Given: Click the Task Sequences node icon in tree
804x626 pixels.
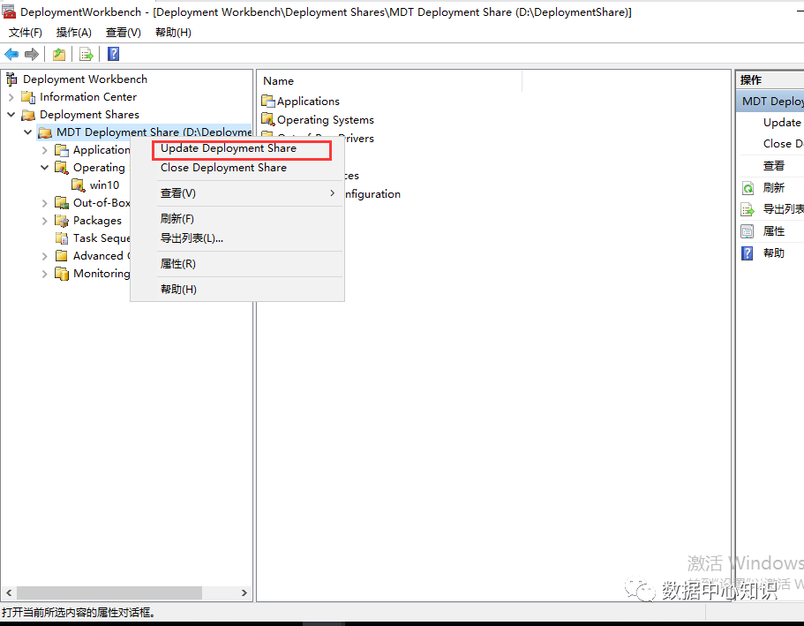Looking at the screenshot, I should 62,238.
